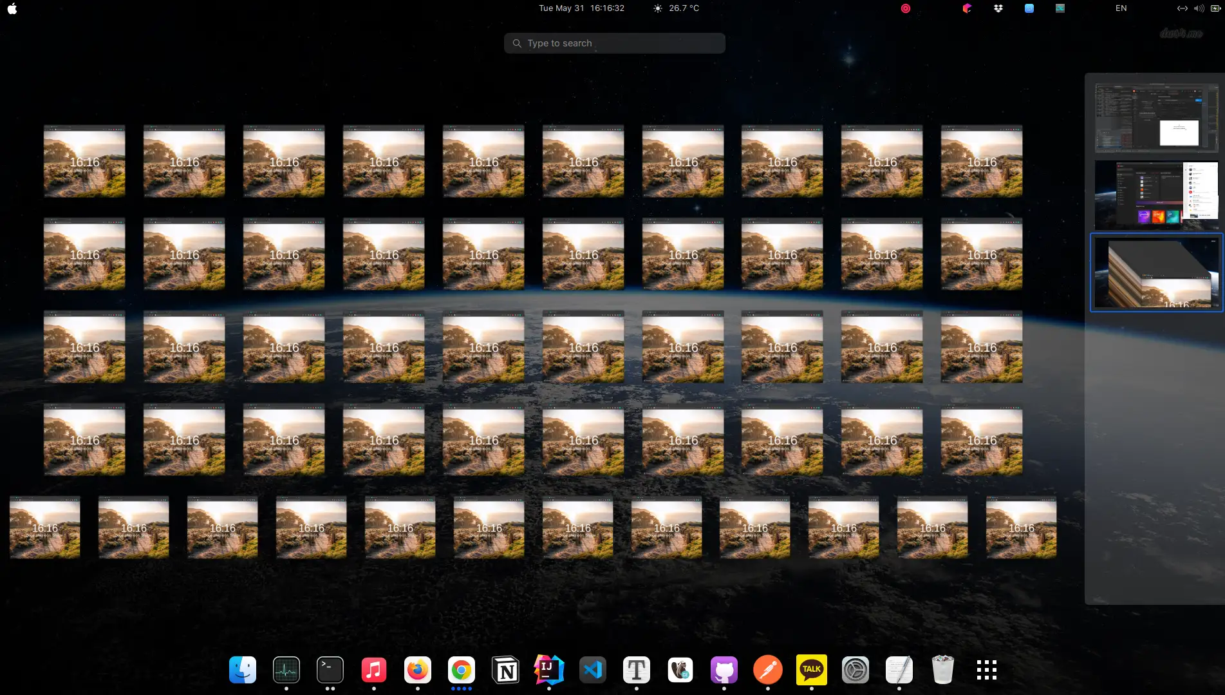This screenshot has width=1225, height=695.
Task: Launch the Text Editor dock icon
Action: 899,670
